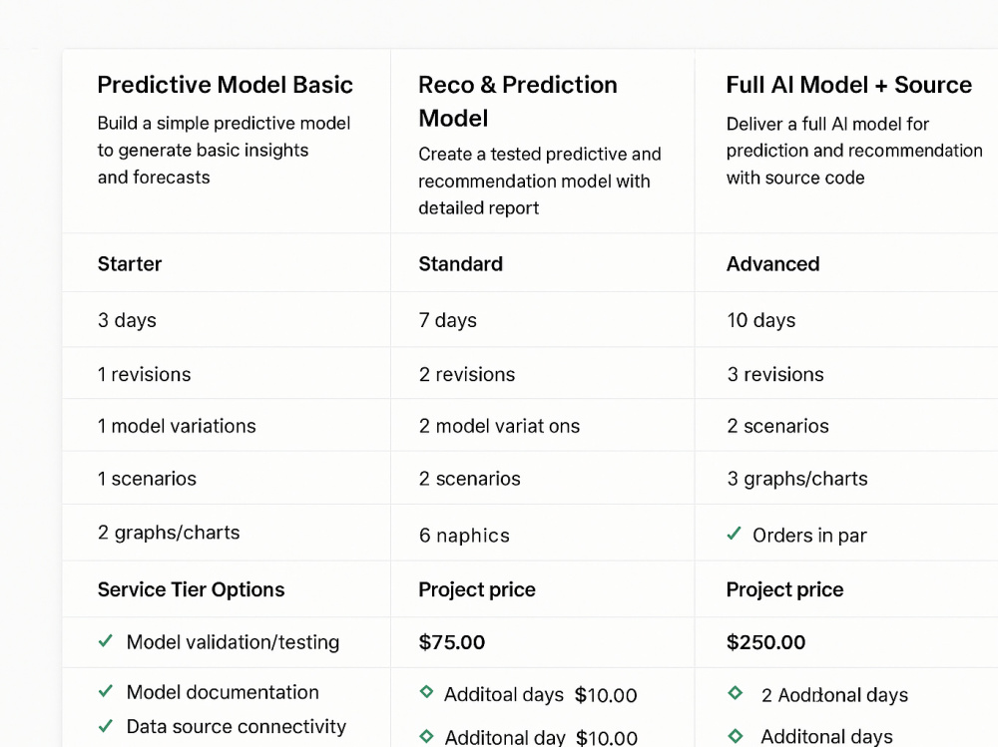The width and height of the screenshot is (998, 747).
Task: Click diamond icon beside Additonal day $10.00
Action: [x=426, y=736]
